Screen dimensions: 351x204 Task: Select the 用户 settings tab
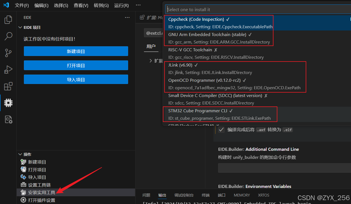[151, 46]
